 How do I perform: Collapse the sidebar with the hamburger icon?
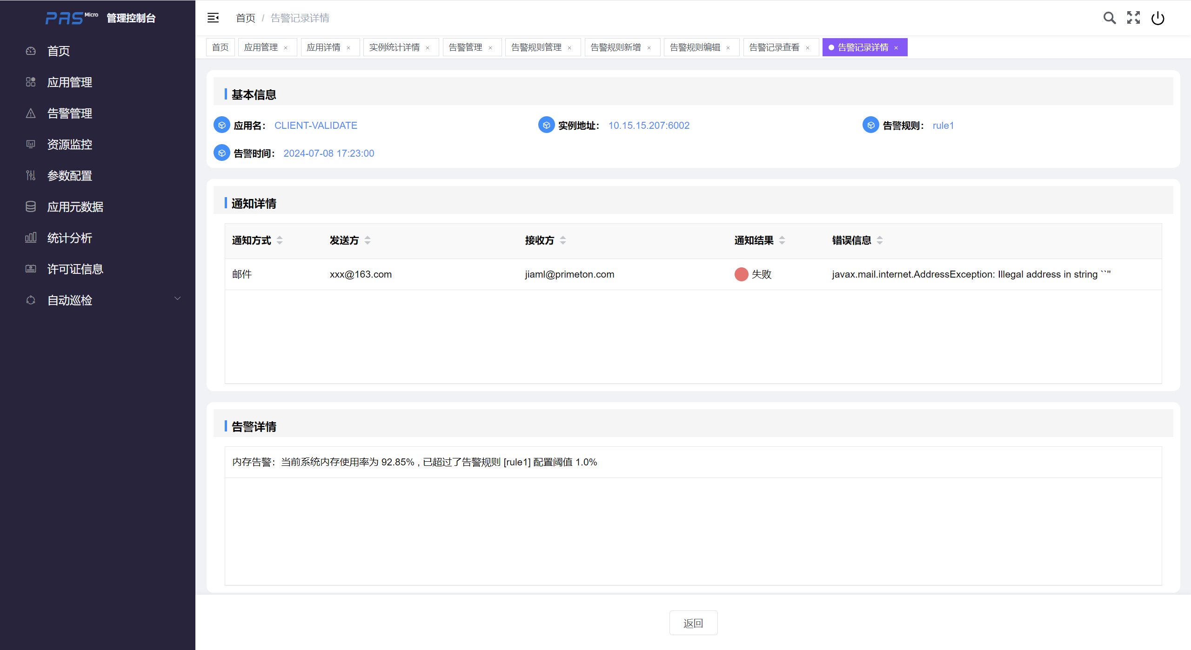coord(213,18)
